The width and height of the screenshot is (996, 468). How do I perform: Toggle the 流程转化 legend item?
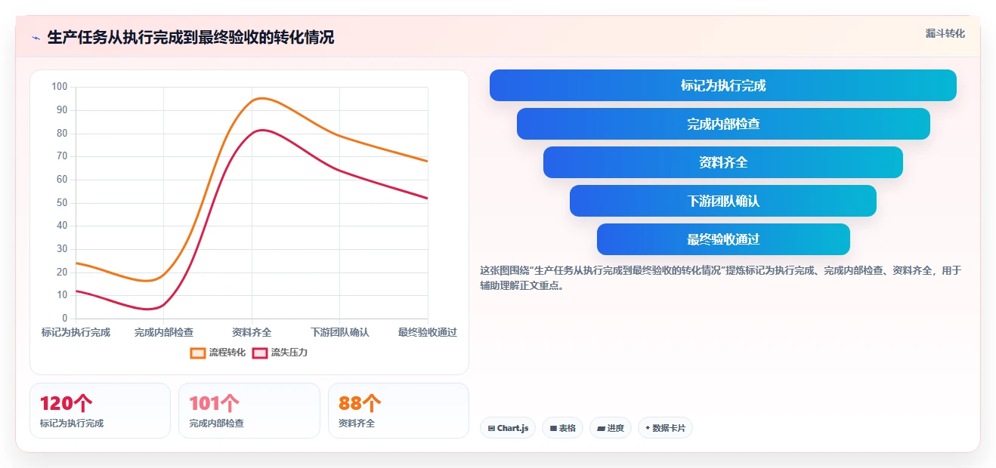[x=218, y=353]
